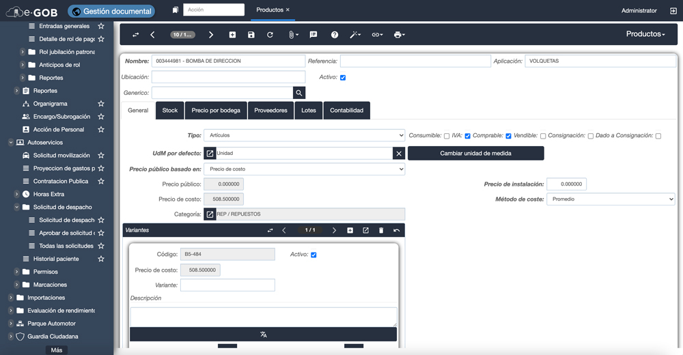Delete the variant with trash icon
The height and width of the screenshot is (355, 683).
click(381, 231)
